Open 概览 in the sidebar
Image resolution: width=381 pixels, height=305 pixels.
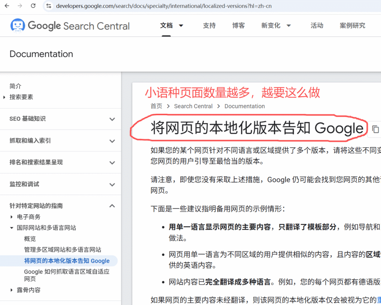(30, 239)
